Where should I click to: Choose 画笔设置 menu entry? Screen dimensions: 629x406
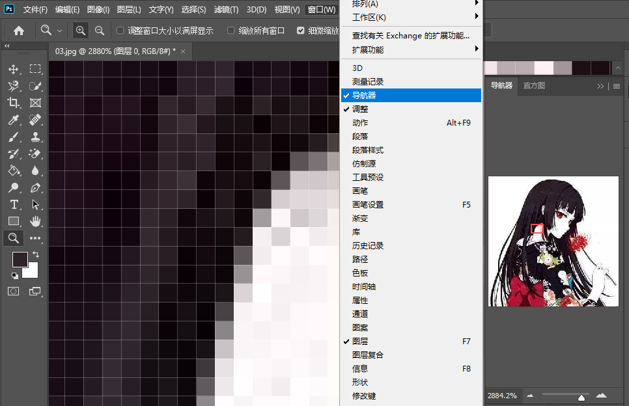pyautogui.click(x=411, y=205)
